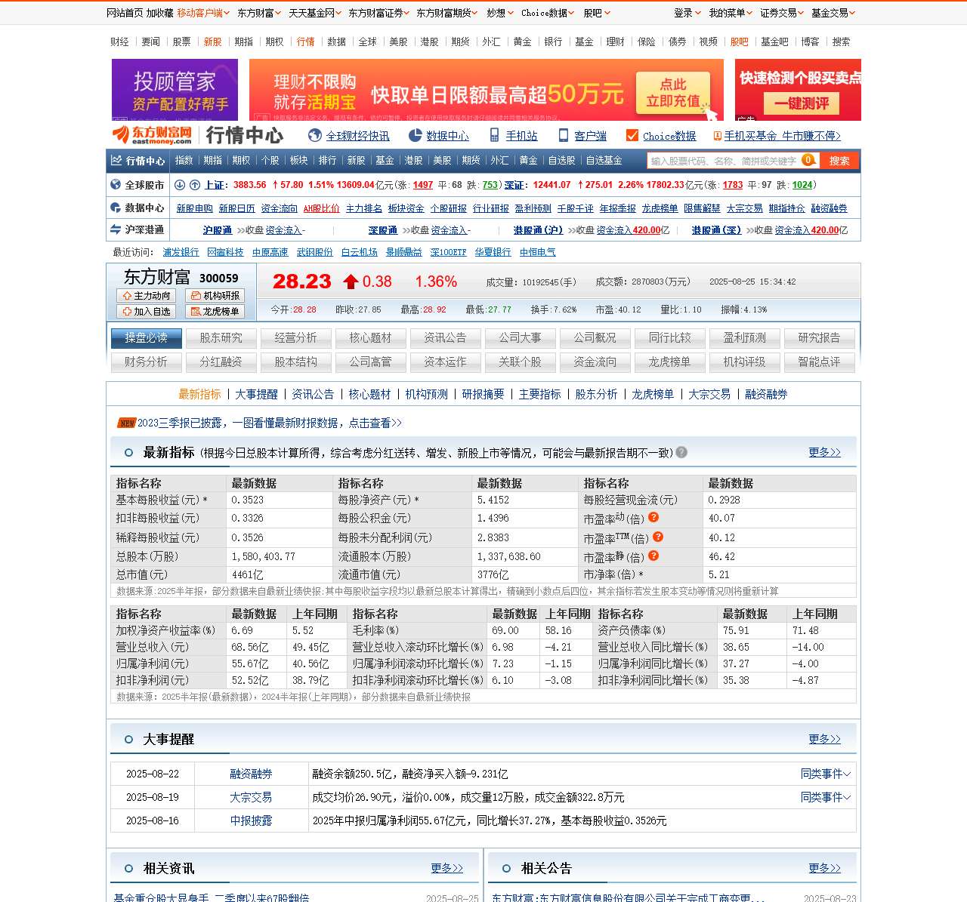Click the orange help icon beside 市盈率TTM

[658, 537]
